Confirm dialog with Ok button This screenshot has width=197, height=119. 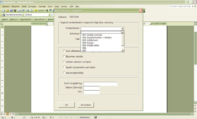pyautogui.click(x=66, y=105)
